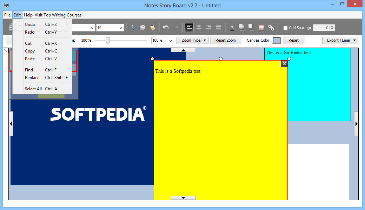
Task: Click the yellow note text
Action: coord(178,71)
